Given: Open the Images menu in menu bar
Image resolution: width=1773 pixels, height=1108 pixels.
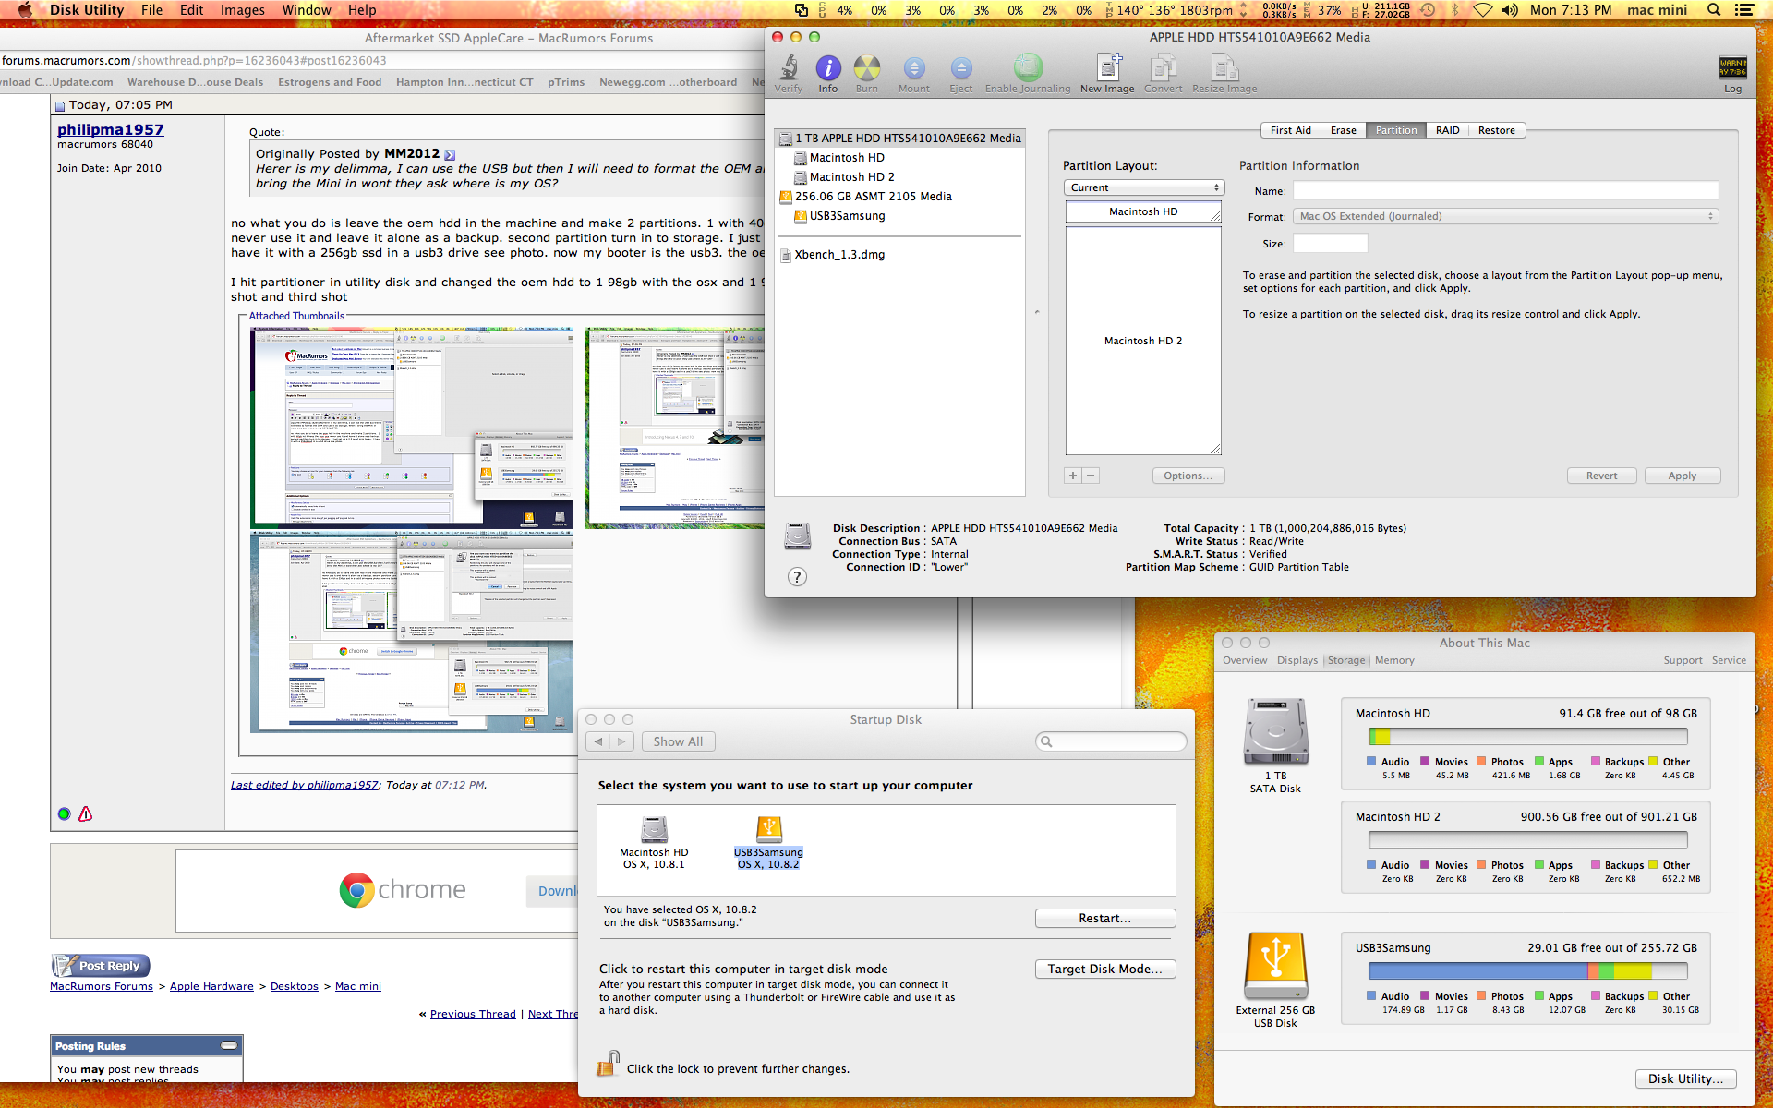Looking at the screenshot, I should pos(243,10).
